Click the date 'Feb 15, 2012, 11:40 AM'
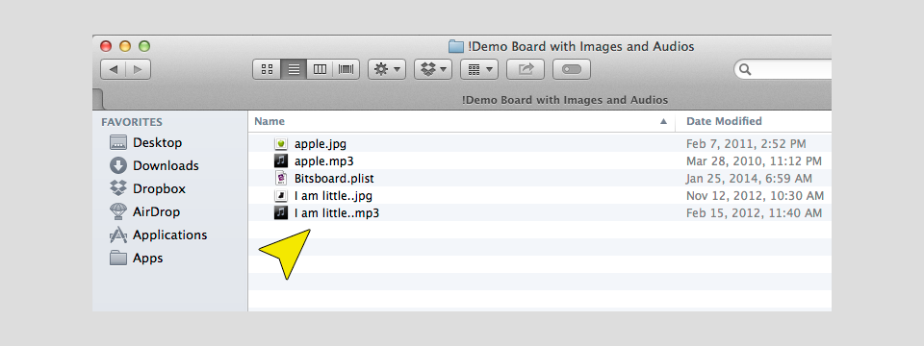 pos(754,213)
